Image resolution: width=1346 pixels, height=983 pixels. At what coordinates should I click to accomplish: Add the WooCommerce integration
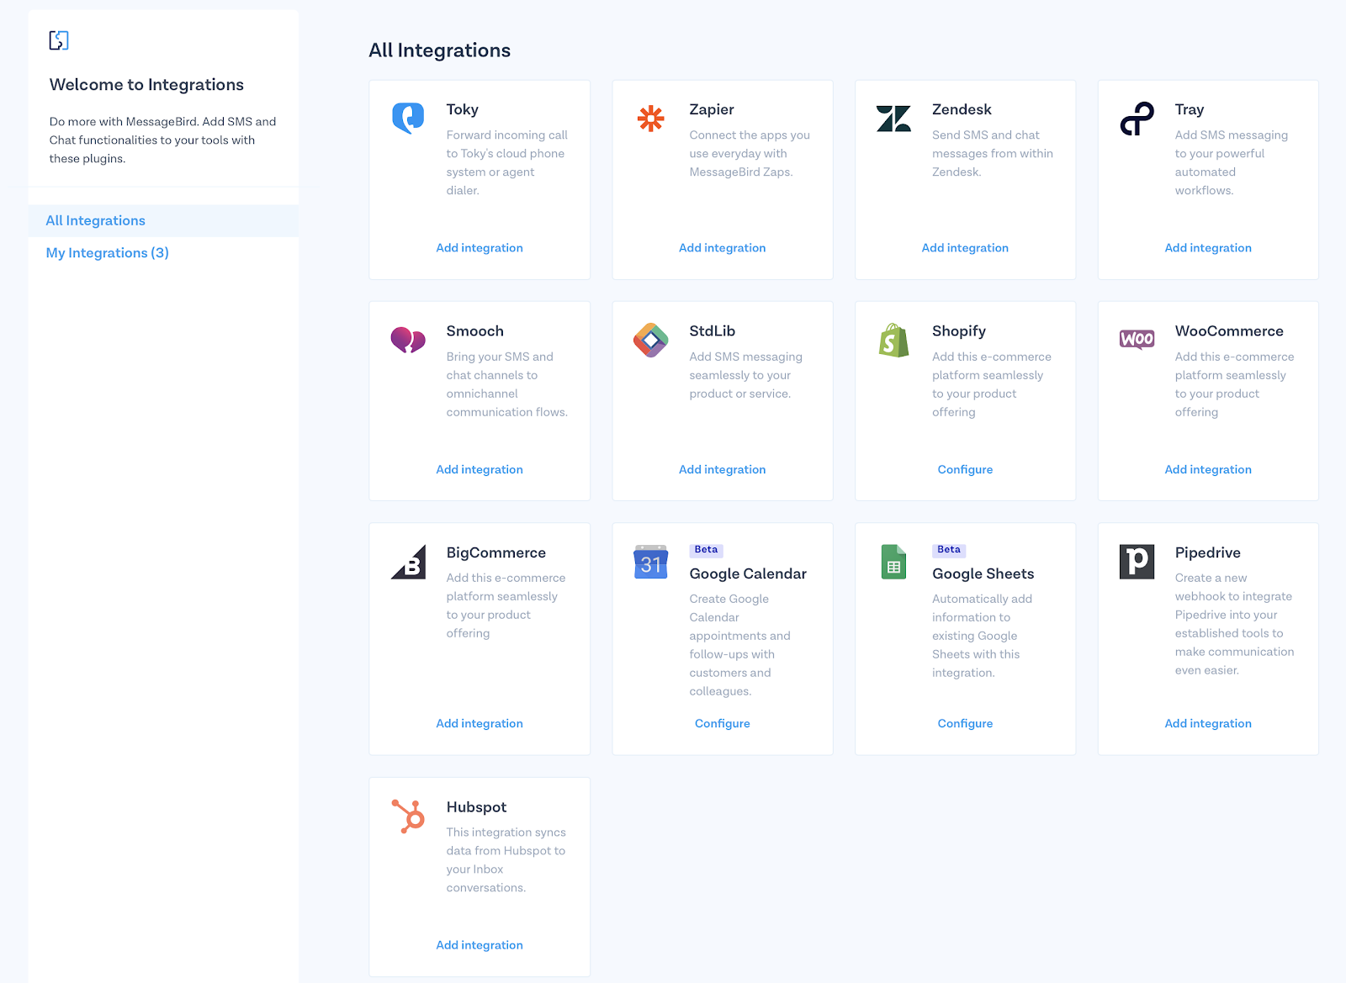tap(1208, 469)
